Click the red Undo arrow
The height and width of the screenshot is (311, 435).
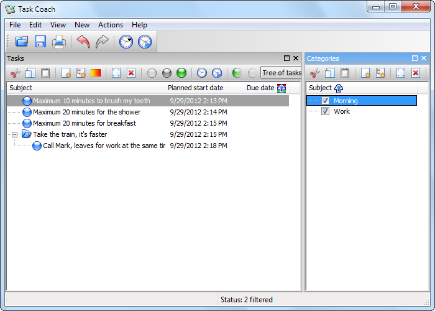pyautogui.click(x=83, y=42)
